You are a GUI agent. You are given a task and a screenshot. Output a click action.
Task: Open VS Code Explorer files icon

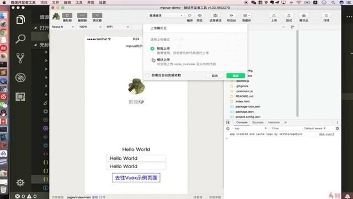[20, 20]
